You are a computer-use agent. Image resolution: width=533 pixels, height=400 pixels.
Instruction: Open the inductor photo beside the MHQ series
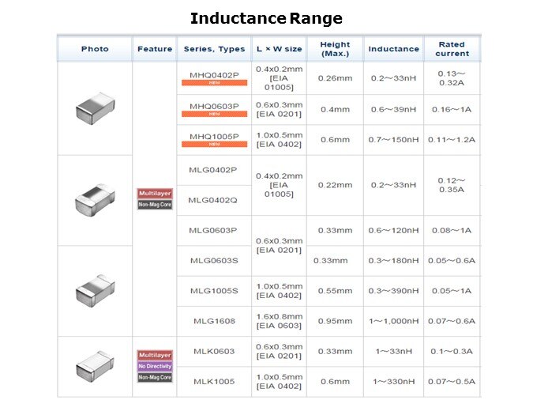(x=95, y=108)
